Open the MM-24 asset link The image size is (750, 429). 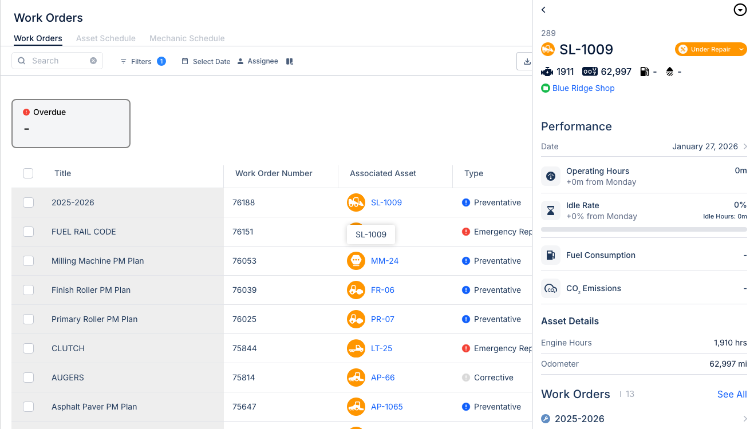click(x=385, y=261)
